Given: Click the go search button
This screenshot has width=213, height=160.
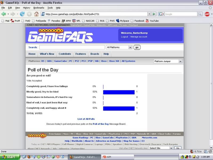Looking at the screenshot, I should coord(137,47).
